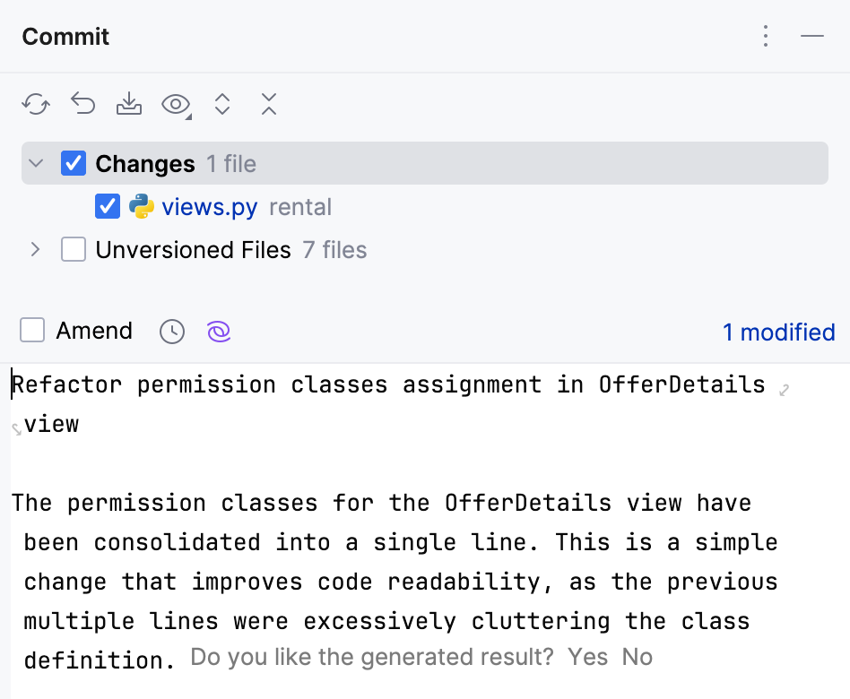
Task: Open the Commit panel options menu
Action: [765, 36]
